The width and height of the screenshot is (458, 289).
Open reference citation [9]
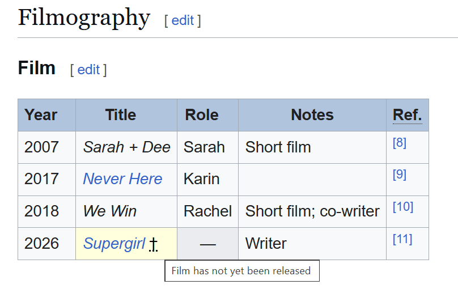pos(400,175)
